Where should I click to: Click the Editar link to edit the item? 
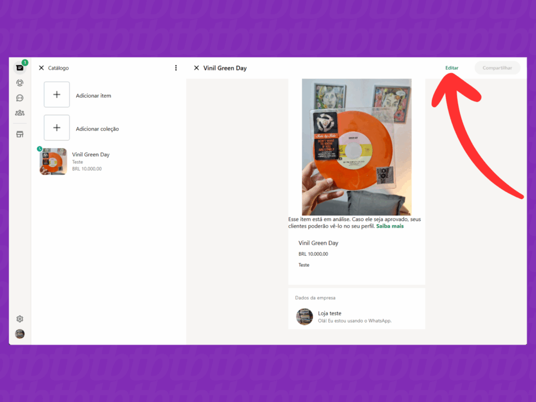pyautogui.click(x=452, y=67)
